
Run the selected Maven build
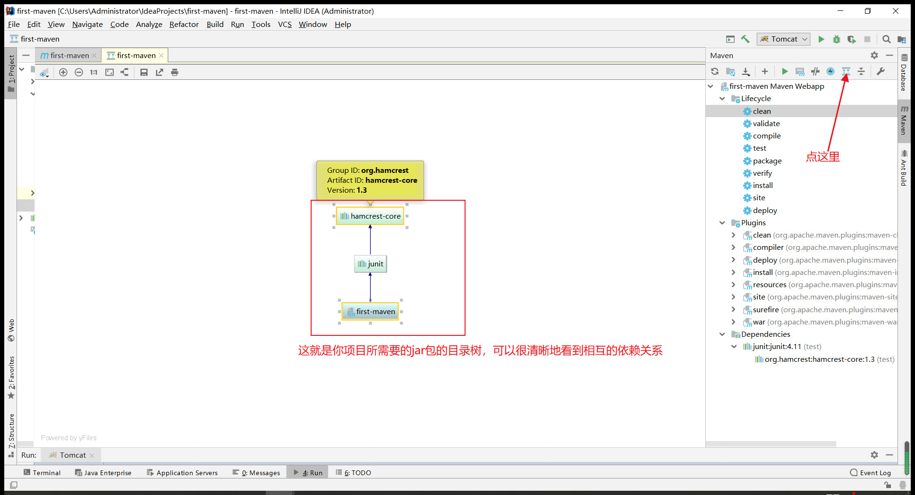click(x=785, y=71)
